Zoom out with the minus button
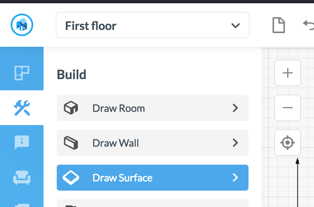The height and width of the screenshot is (207, 314). pos(288,108)
